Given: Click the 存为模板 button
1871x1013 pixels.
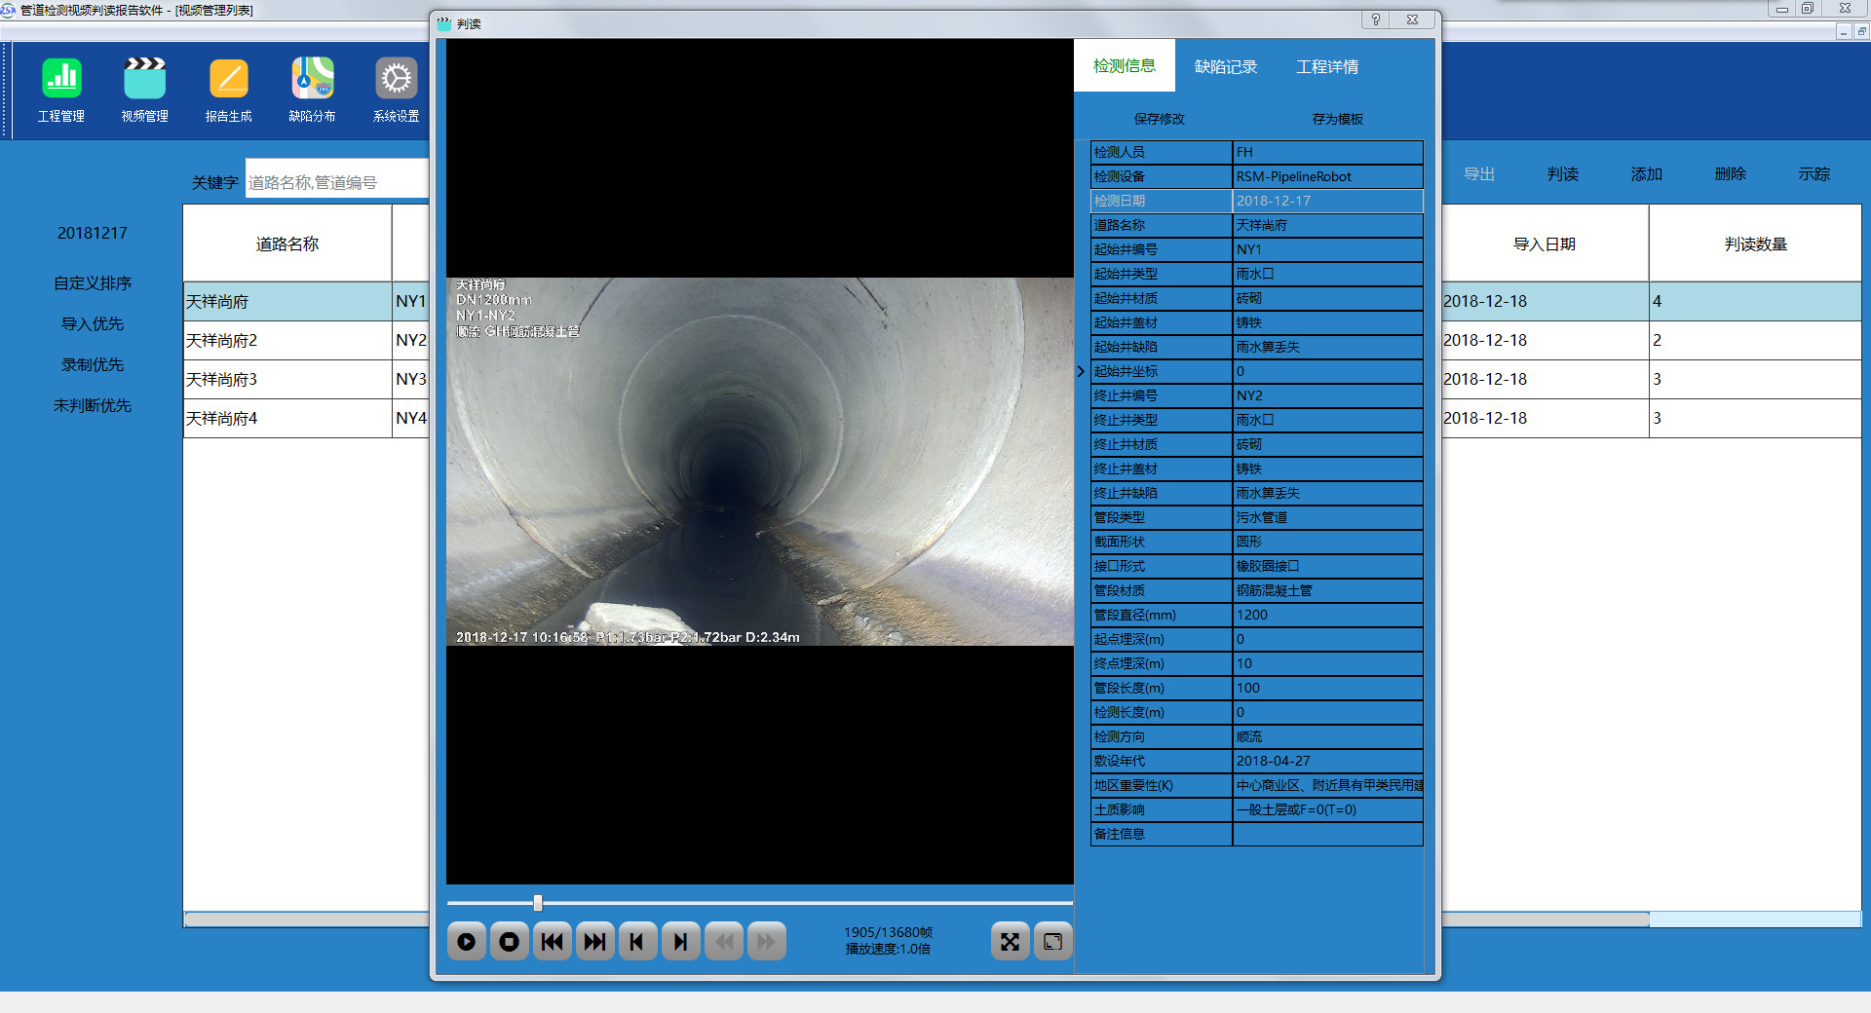Looking at the screenshot, I should (x=1338, y=119).
